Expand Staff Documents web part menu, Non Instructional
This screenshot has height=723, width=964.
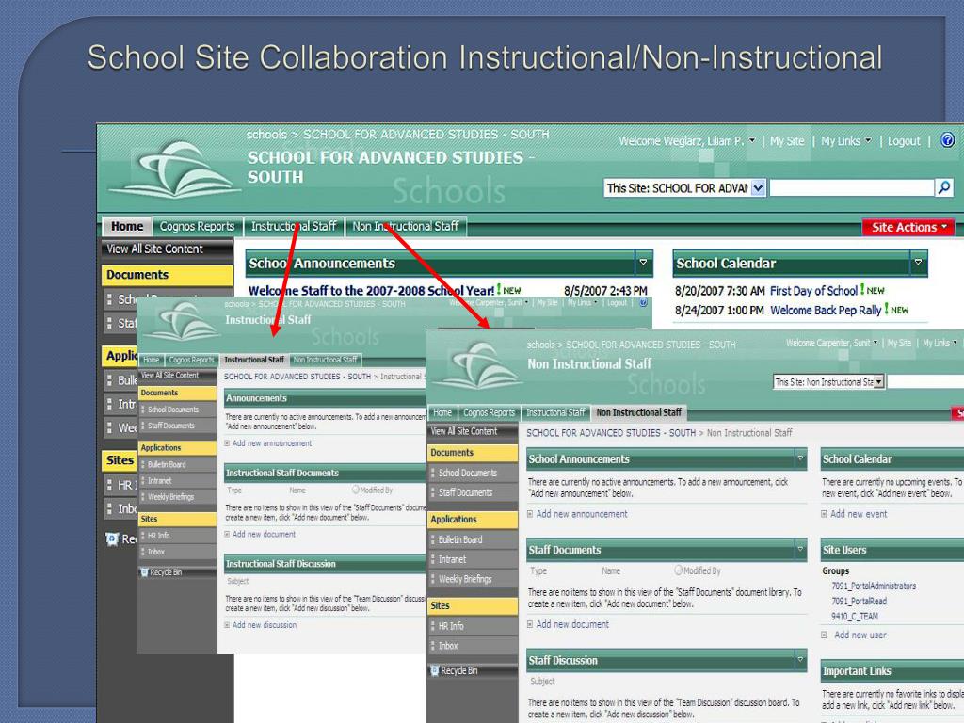pos(800,549)
